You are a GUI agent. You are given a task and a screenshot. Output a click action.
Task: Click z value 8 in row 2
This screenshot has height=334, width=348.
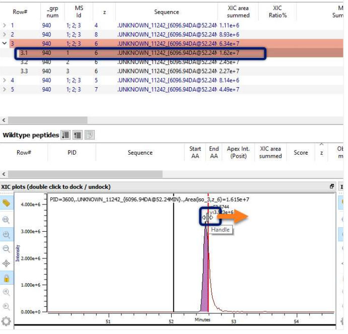pos(97,35)
